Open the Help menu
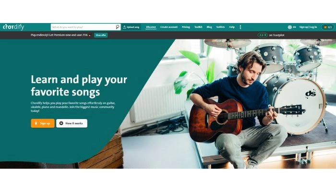 232,27
